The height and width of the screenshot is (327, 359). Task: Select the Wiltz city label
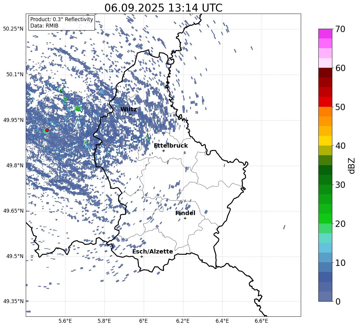[x=129, y=110]
